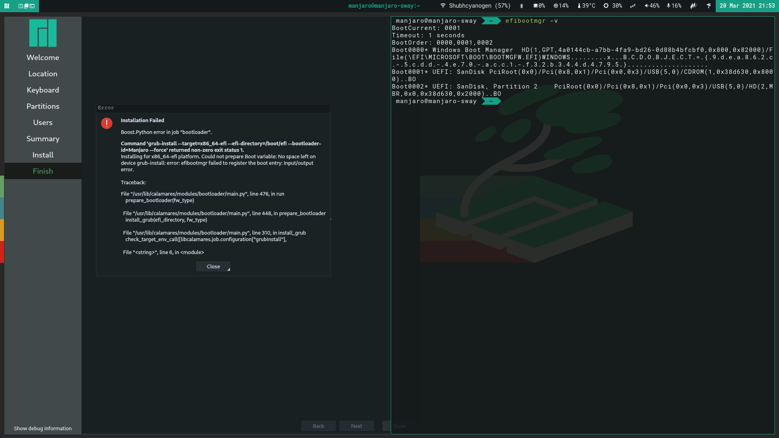779x438 pixels.
Task: Open the terminal launcher icon in top bar
Action: [32, 6]
